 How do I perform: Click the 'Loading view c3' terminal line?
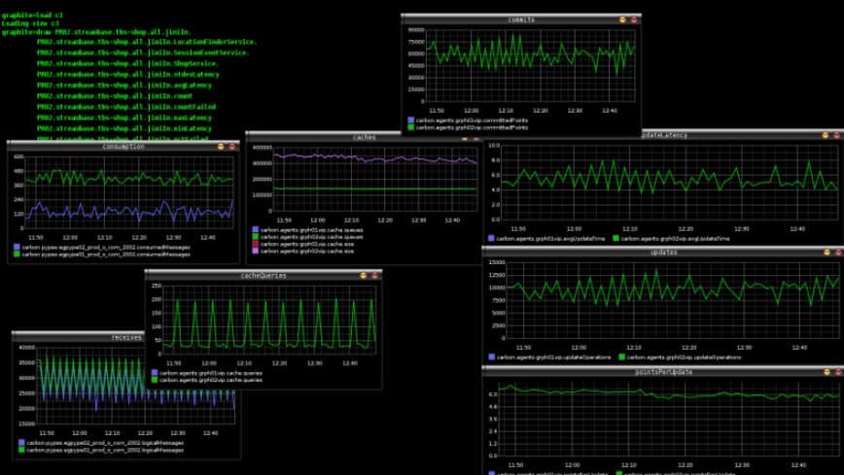31,23
